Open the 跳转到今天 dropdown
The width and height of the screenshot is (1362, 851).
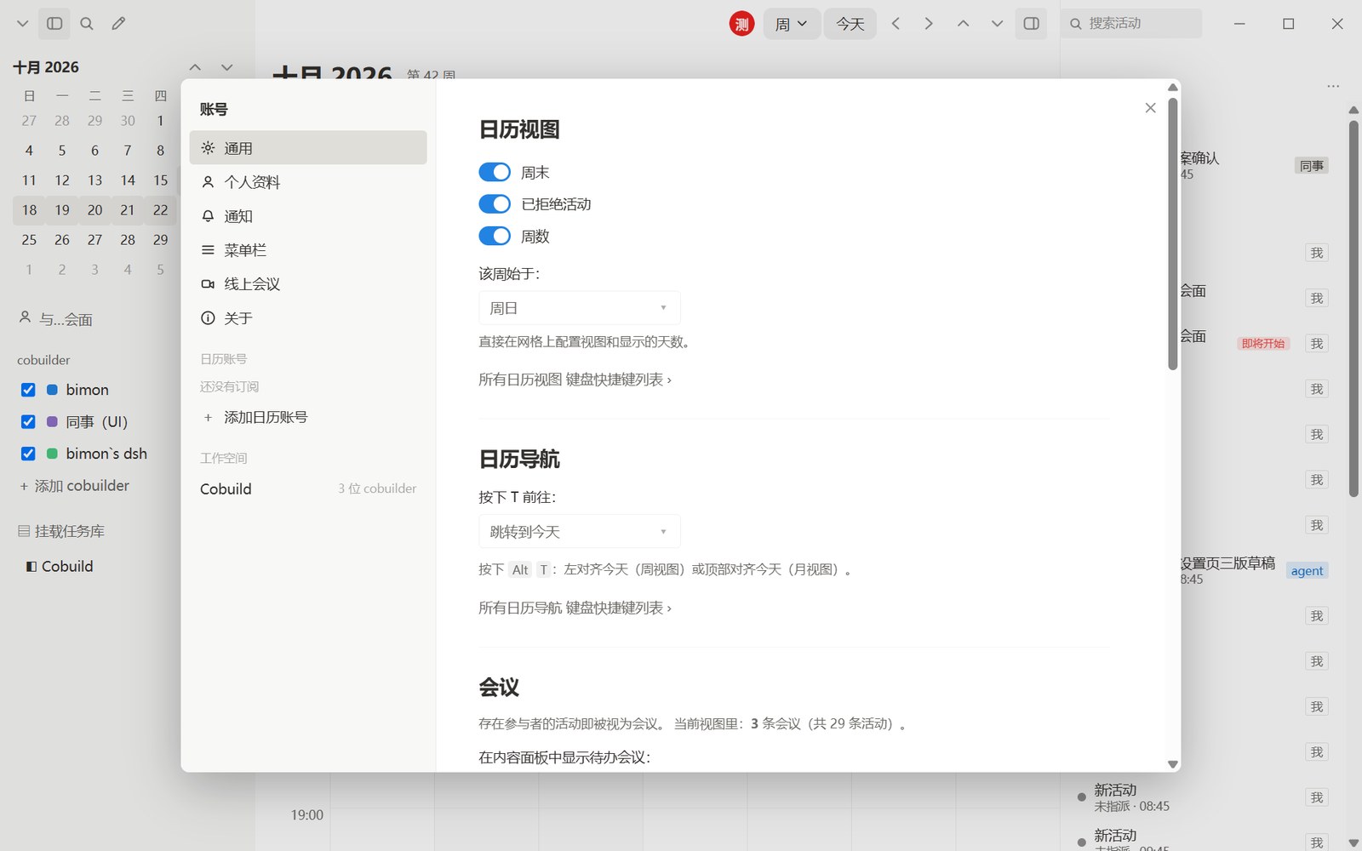pos(580,532)
